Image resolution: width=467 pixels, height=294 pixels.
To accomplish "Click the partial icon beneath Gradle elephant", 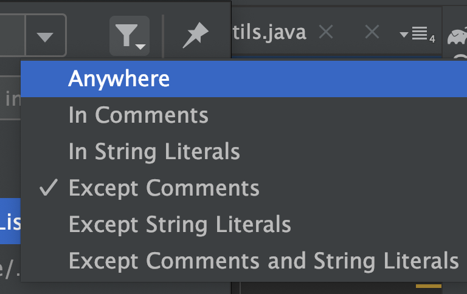I will pyautogui.click(x=462, y=59).
